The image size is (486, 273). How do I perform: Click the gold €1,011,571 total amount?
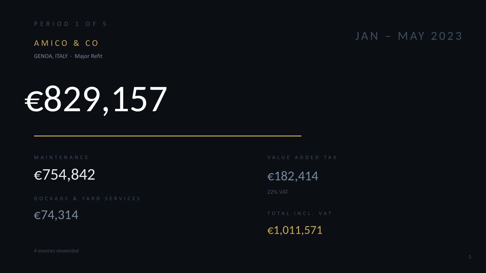coord(295,230)
